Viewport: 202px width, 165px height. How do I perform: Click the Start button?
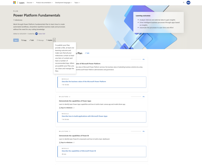(16, 40)
